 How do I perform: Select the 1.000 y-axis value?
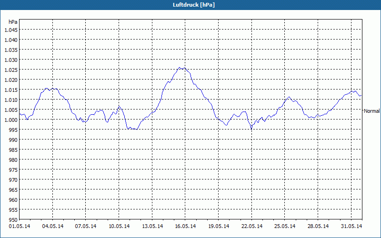11,120
